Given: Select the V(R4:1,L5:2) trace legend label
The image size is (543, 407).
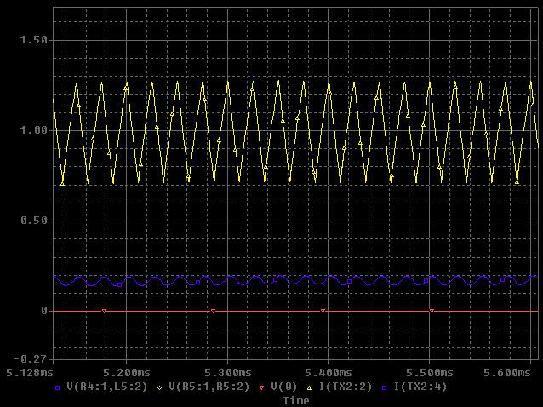Looking at the screenshot, I should point(107,387).
